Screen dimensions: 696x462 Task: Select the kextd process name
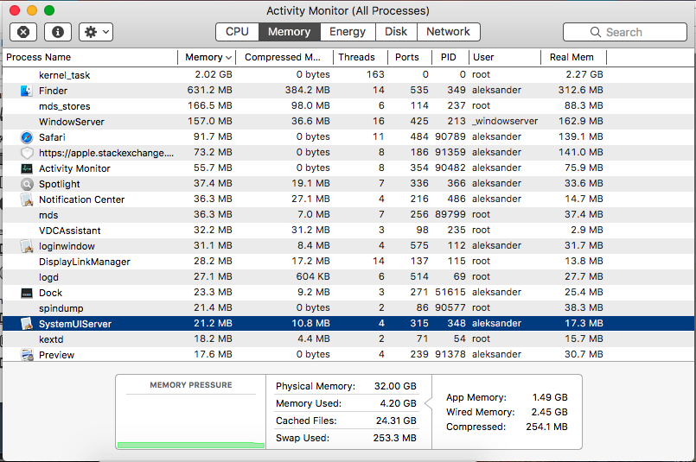(51, 339)
